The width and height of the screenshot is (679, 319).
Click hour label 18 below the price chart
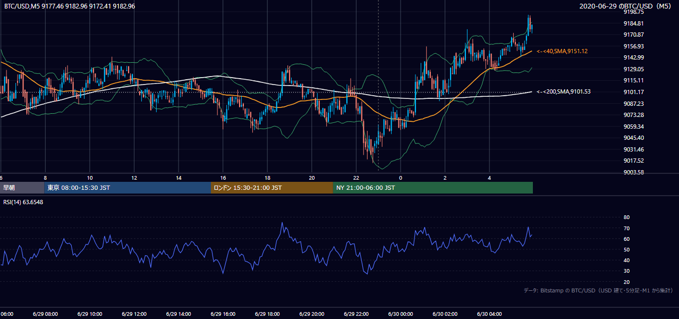click(267, 178)
